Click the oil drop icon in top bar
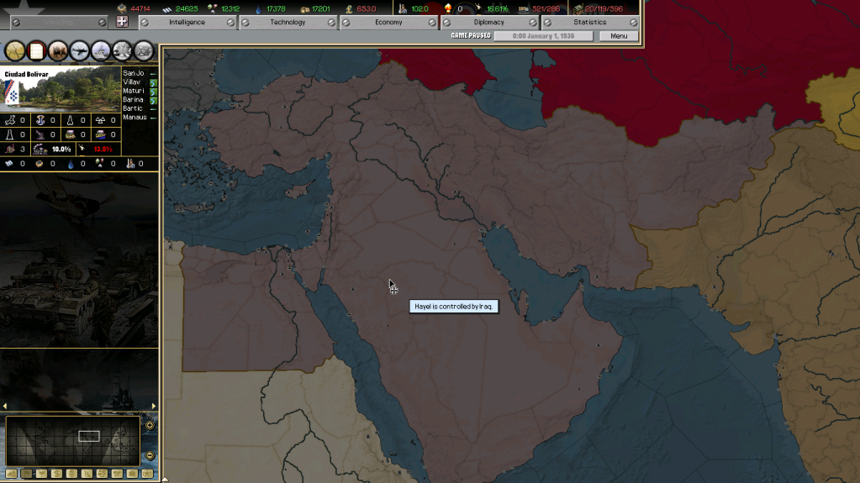 coord(258,8)
